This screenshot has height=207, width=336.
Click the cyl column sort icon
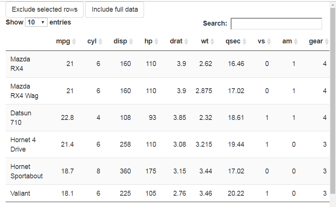(101, 41)
